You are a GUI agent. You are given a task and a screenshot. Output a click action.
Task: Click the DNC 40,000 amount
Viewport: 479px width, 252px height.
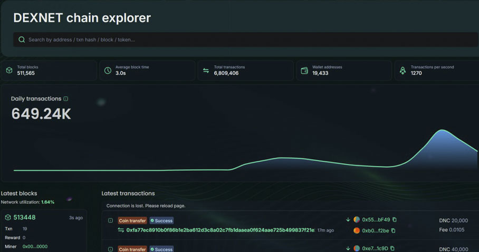pos(453,249)
